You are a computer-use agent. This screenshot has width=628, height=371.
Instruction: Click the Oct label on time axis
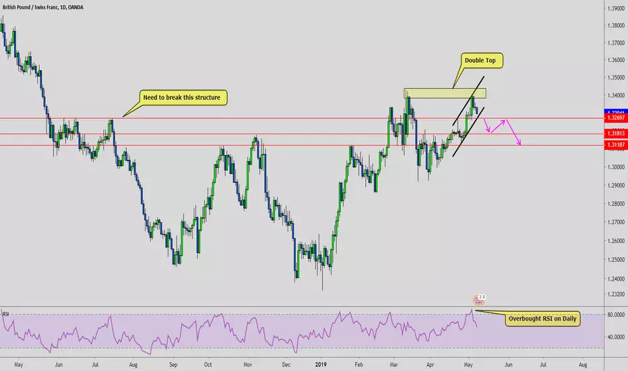(208, 364)
